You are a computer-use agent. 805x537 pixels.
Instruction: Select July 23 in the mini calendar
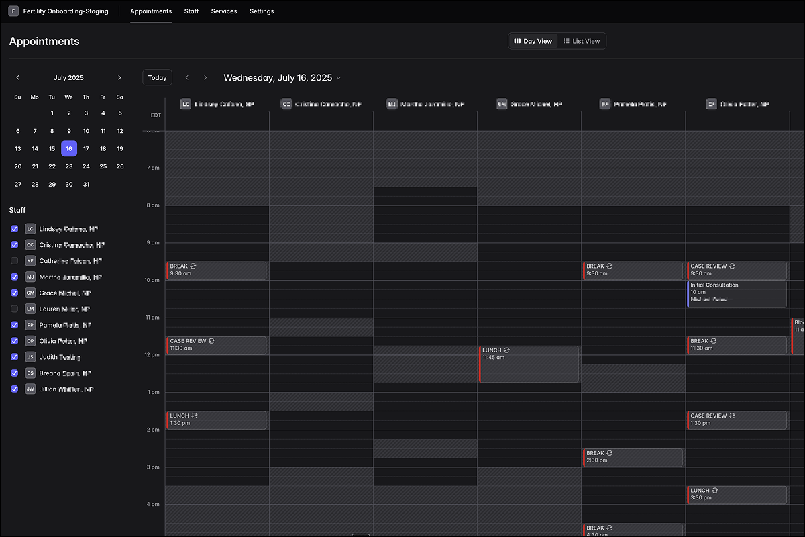coord(68,166)
